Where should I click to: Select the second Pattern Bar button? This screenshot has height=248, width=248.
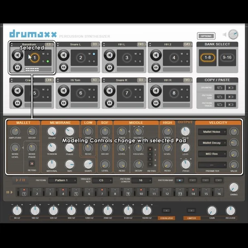192,180
